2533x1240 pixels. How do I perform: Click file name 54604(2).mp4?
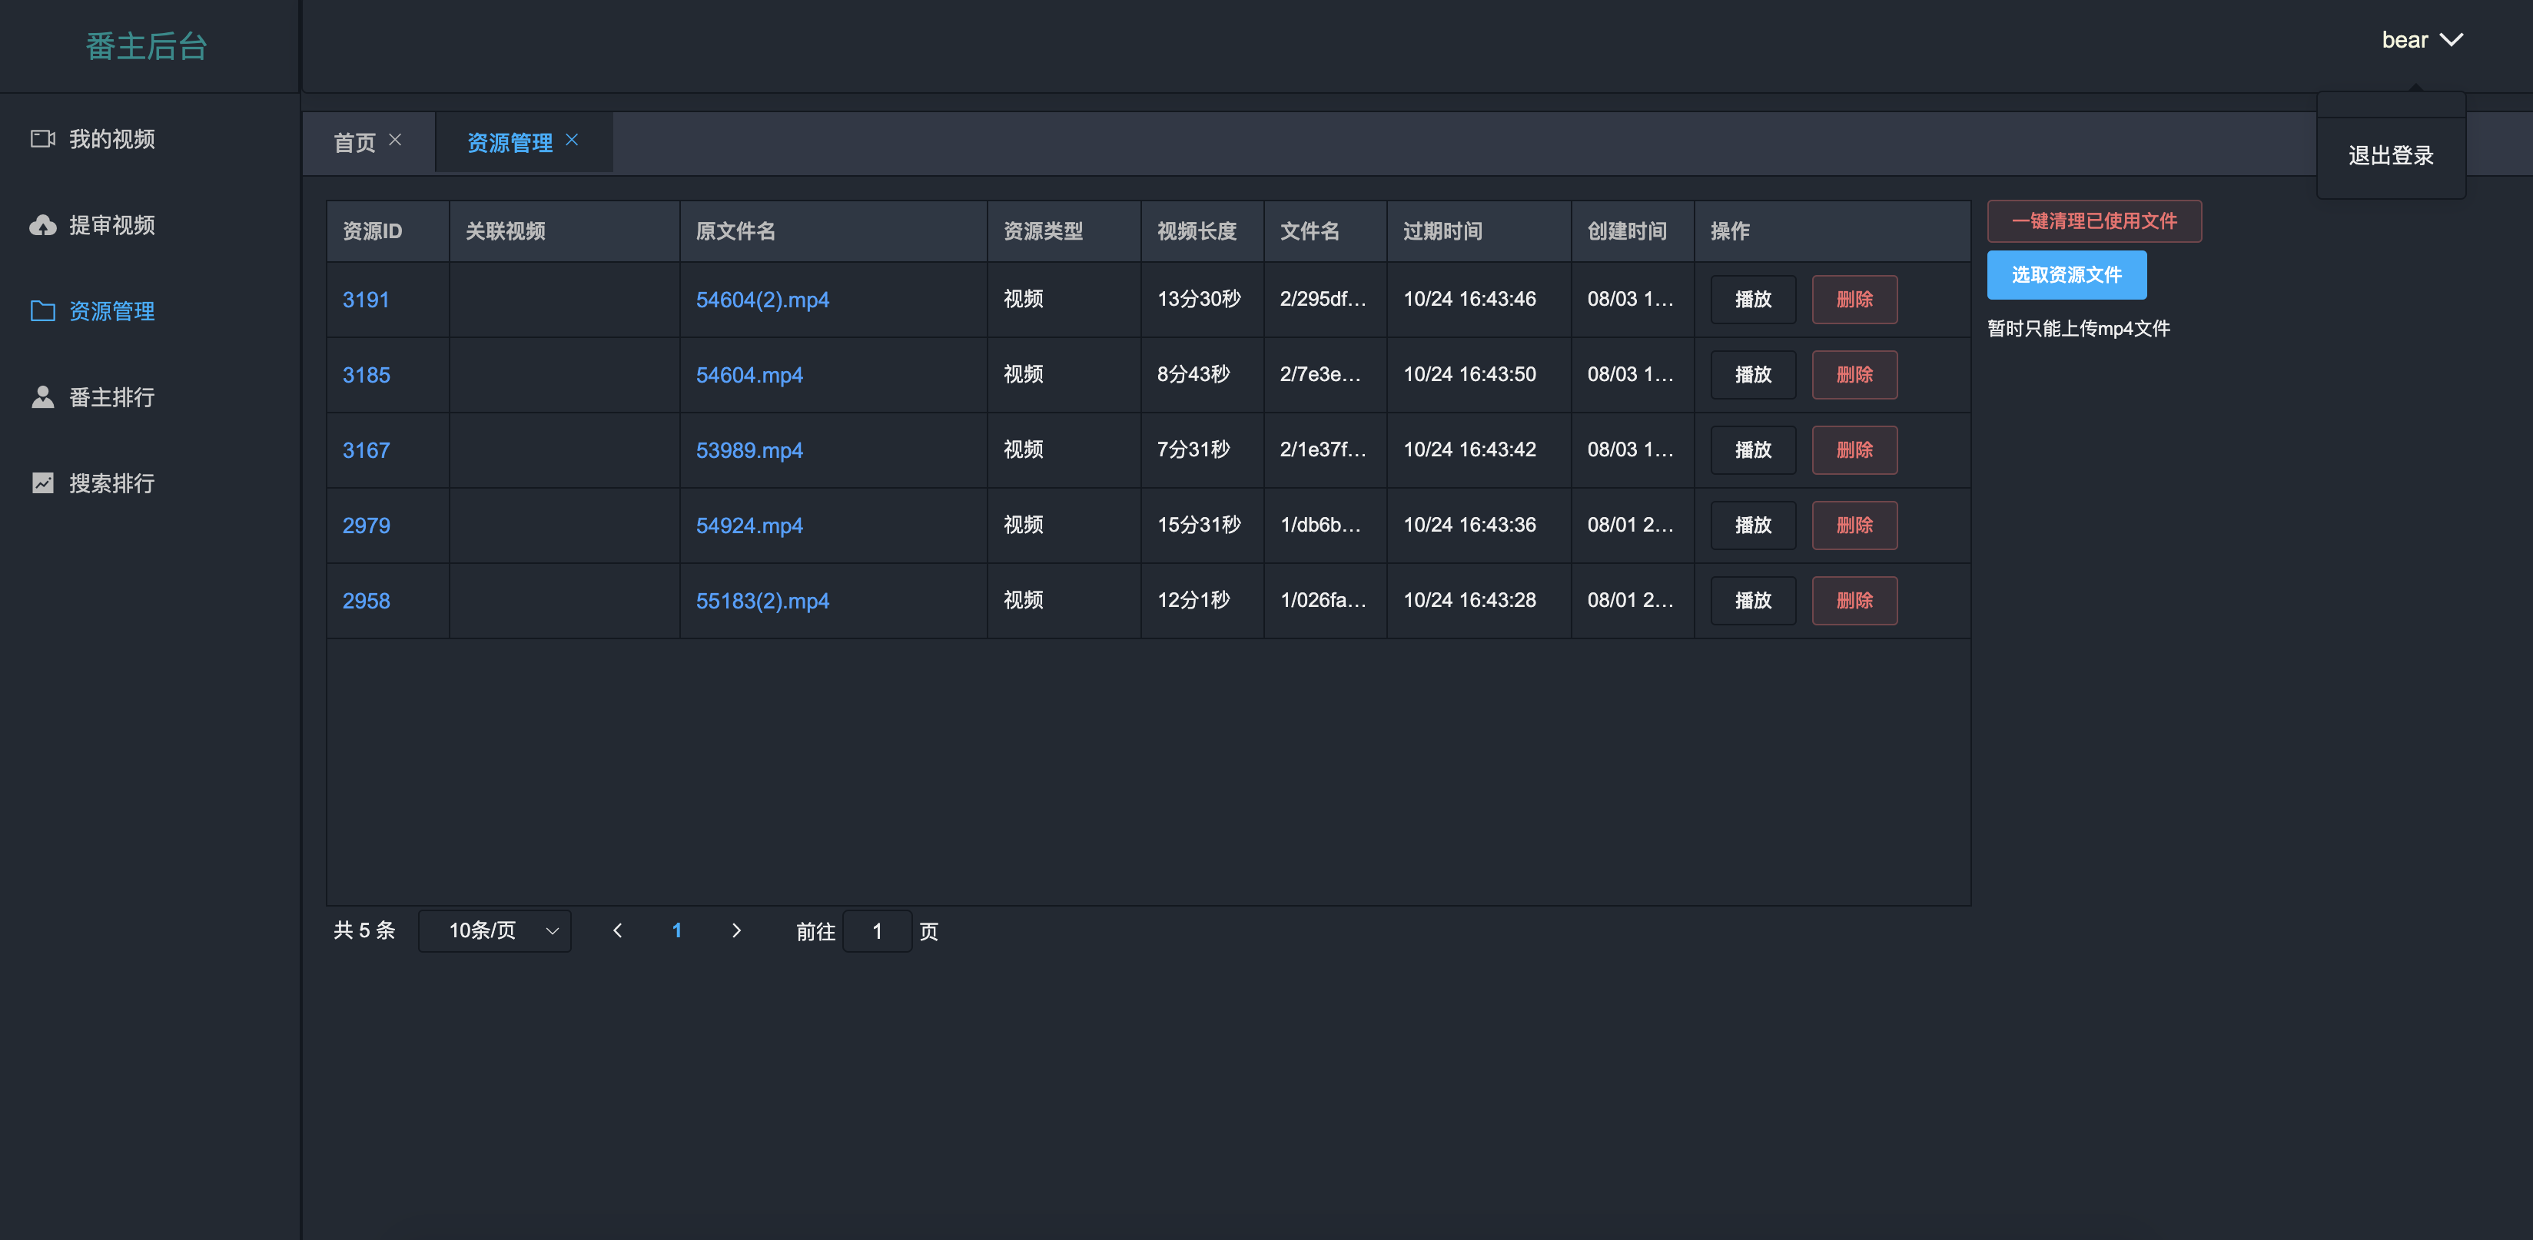tap(762, 300)
